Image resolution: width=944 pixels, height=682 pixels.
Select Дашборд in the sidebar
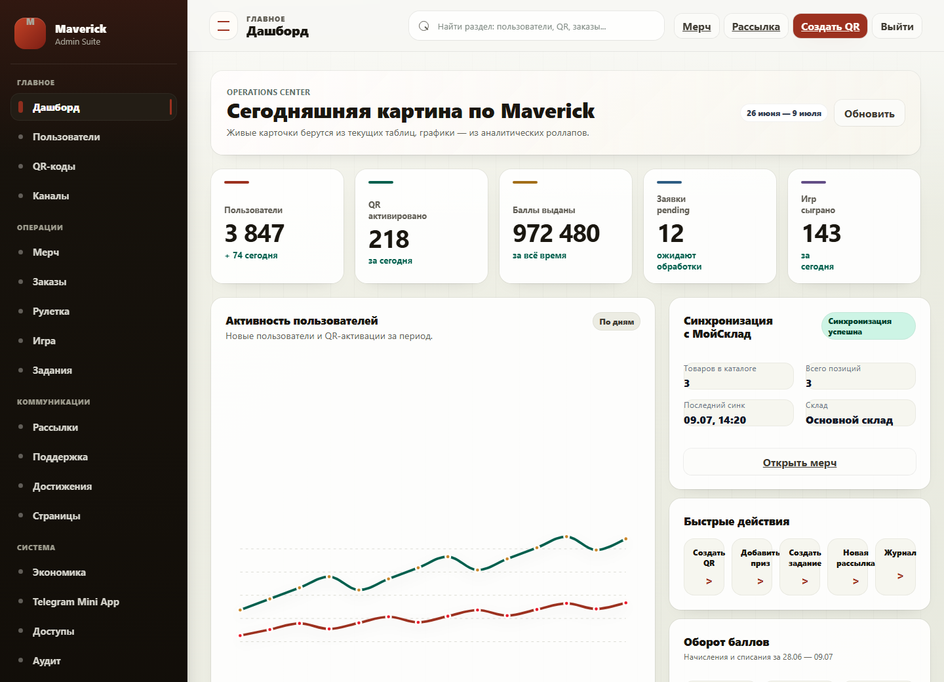click(x=94, y=107)
